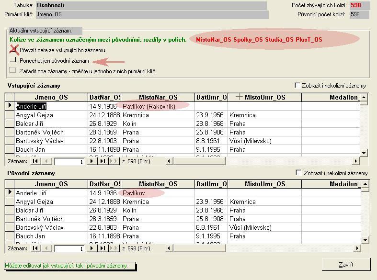This screenshot has height=280, width=377.
Task: Click green status message about editing records
Action: [x=69, y=266]
